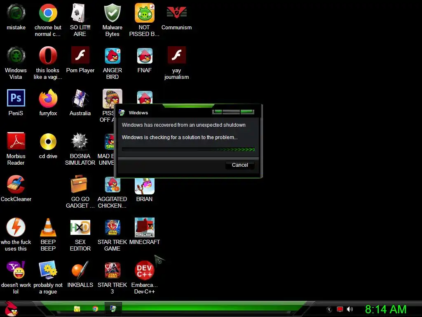Open the 'BRIAN' slingshot bird icon
The width and height of the screenshot is (422, 317).
145,186
